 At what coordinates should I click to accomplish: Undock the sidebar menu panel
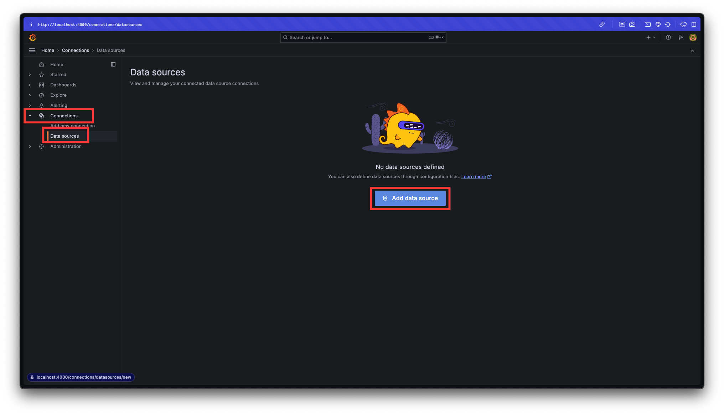pos(113,64)
